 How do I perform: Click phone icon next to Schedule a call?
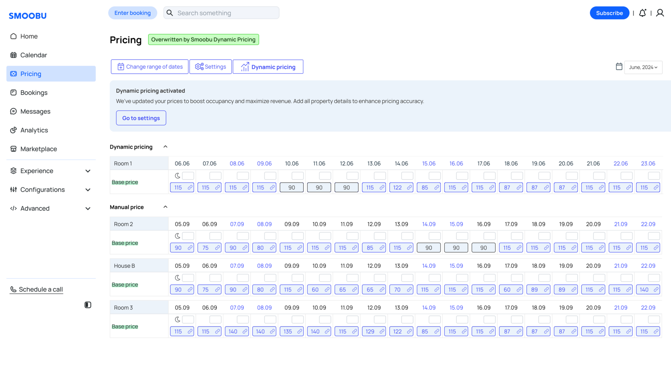click(x=13, y=289)
